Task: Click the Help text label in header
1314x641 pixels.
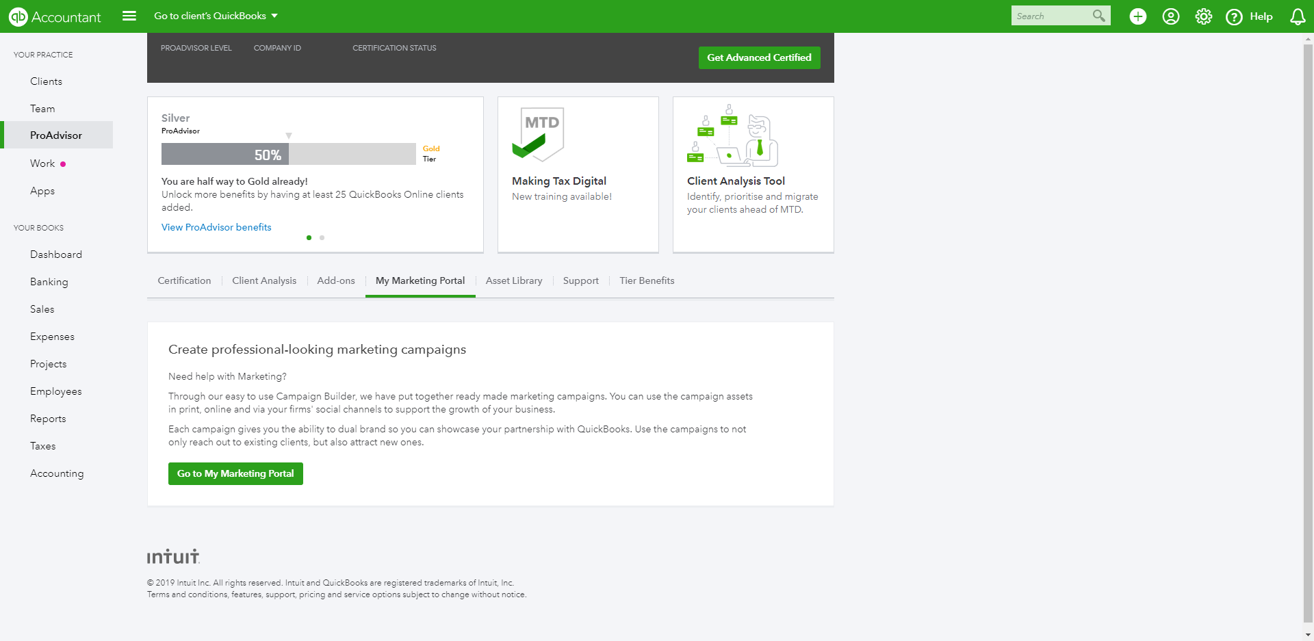Action: [1261, 16]
